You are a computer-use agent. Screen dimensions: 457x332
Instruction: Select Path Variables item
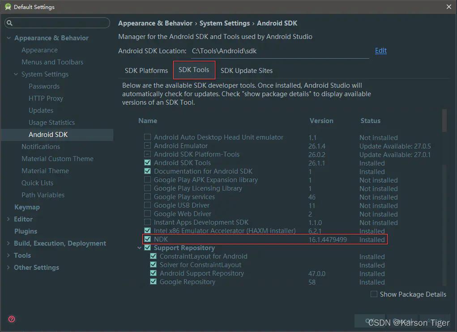pos(43,195)
